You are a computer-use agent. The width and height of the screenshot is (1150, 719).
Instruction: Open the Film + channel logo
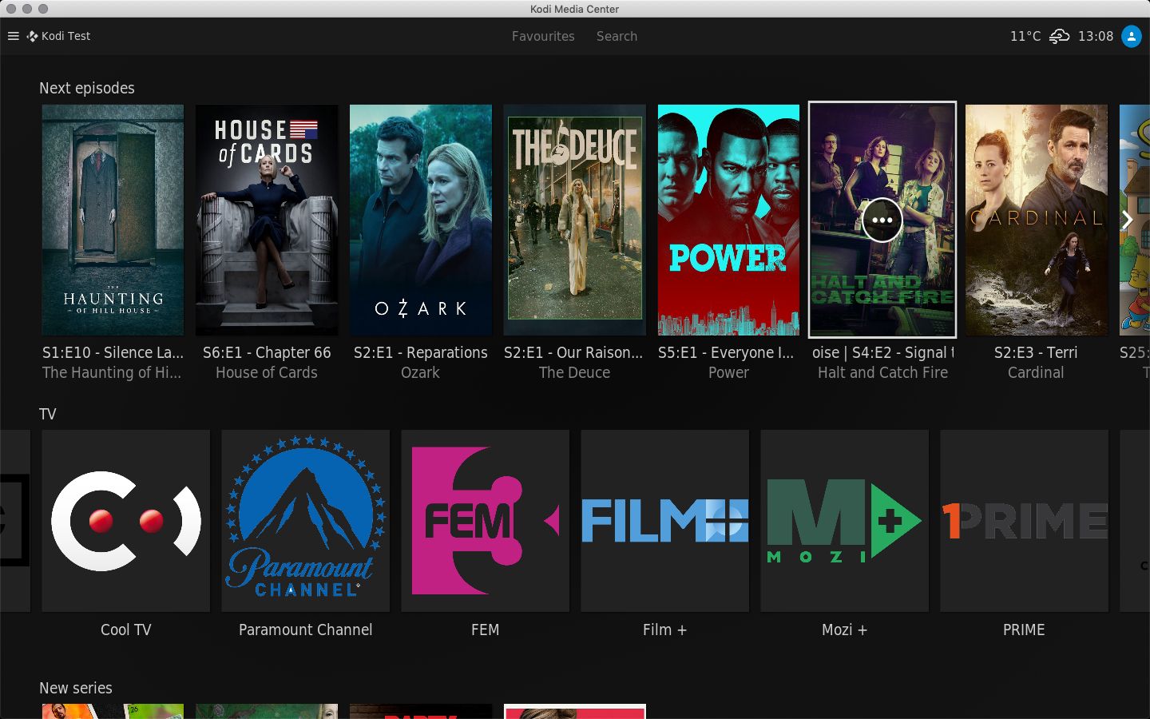(x=665, y=521)
